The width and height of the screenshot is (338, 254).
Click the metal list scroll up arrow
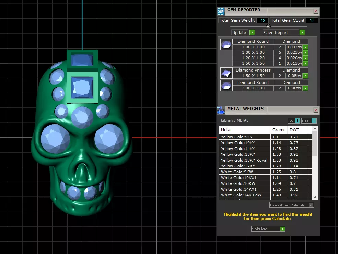click(315, 129)
